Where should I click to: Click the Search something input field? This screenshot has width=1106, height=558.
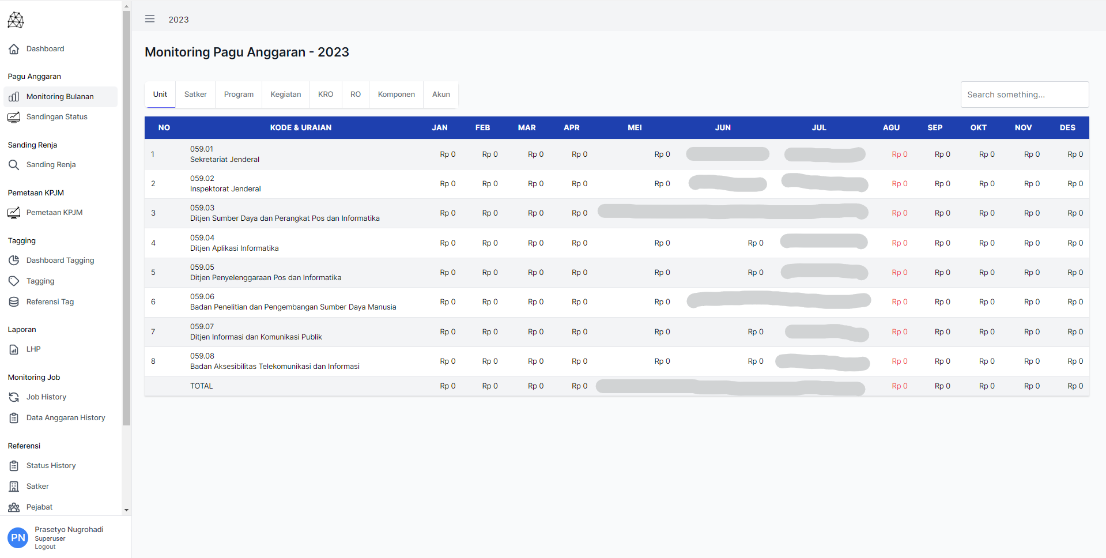pyautogui.click(x=1024, y=95)
